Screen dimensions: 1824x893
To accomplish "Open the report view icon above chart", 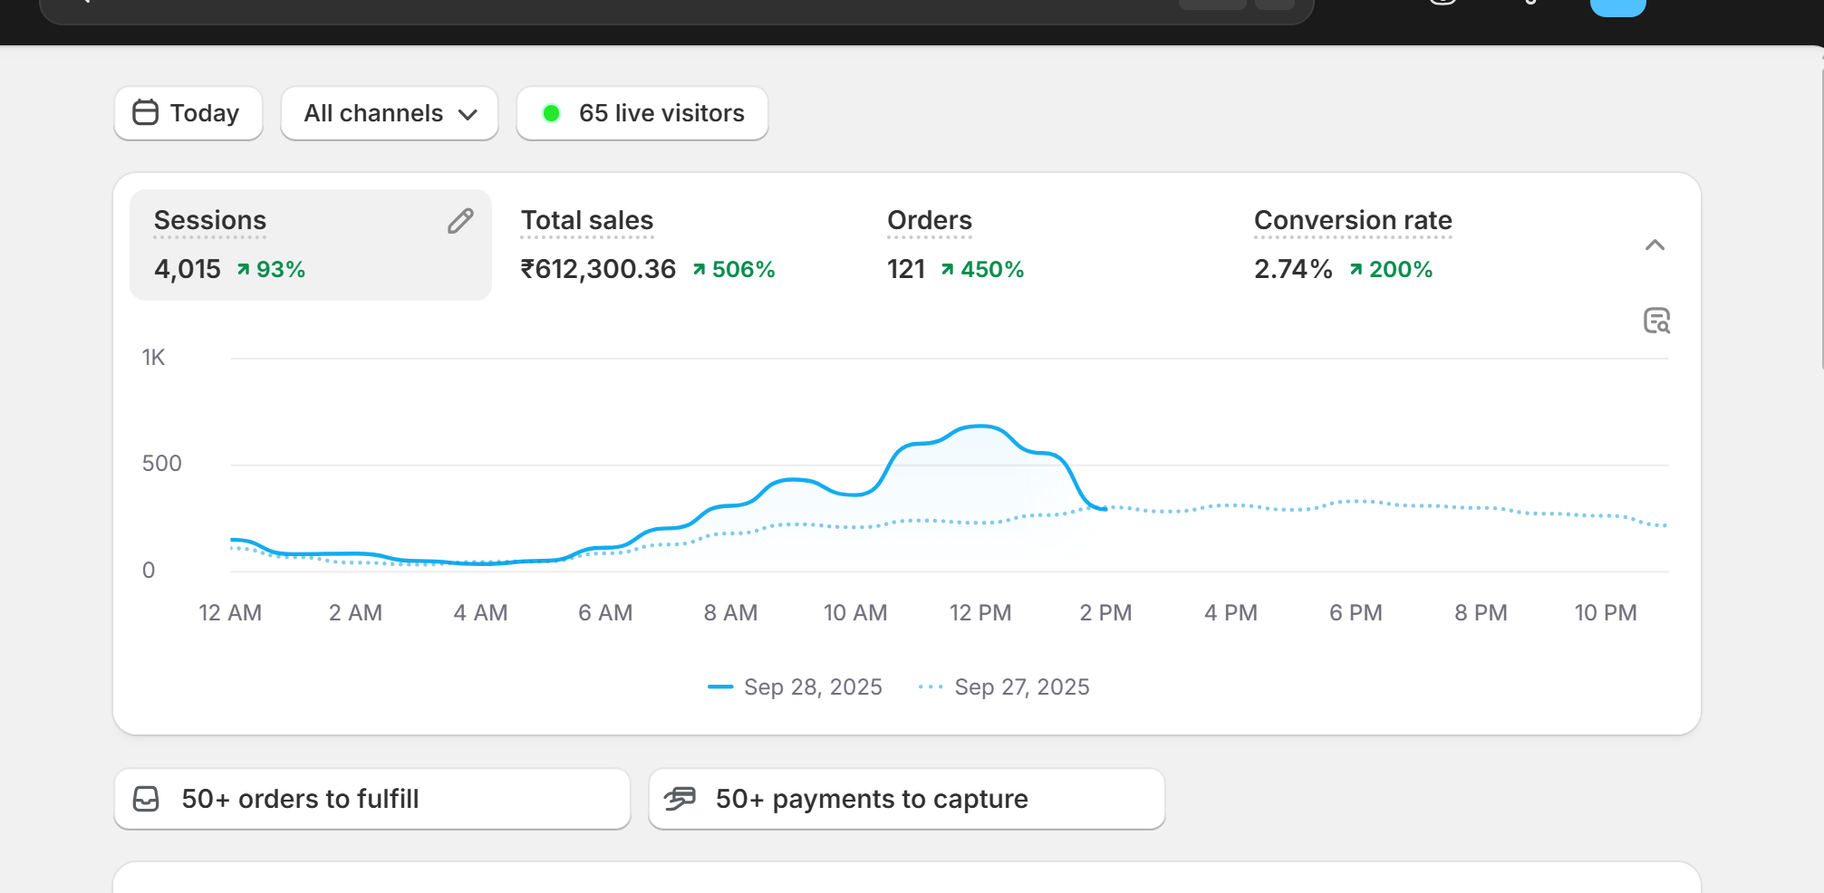I will 1656,321.
